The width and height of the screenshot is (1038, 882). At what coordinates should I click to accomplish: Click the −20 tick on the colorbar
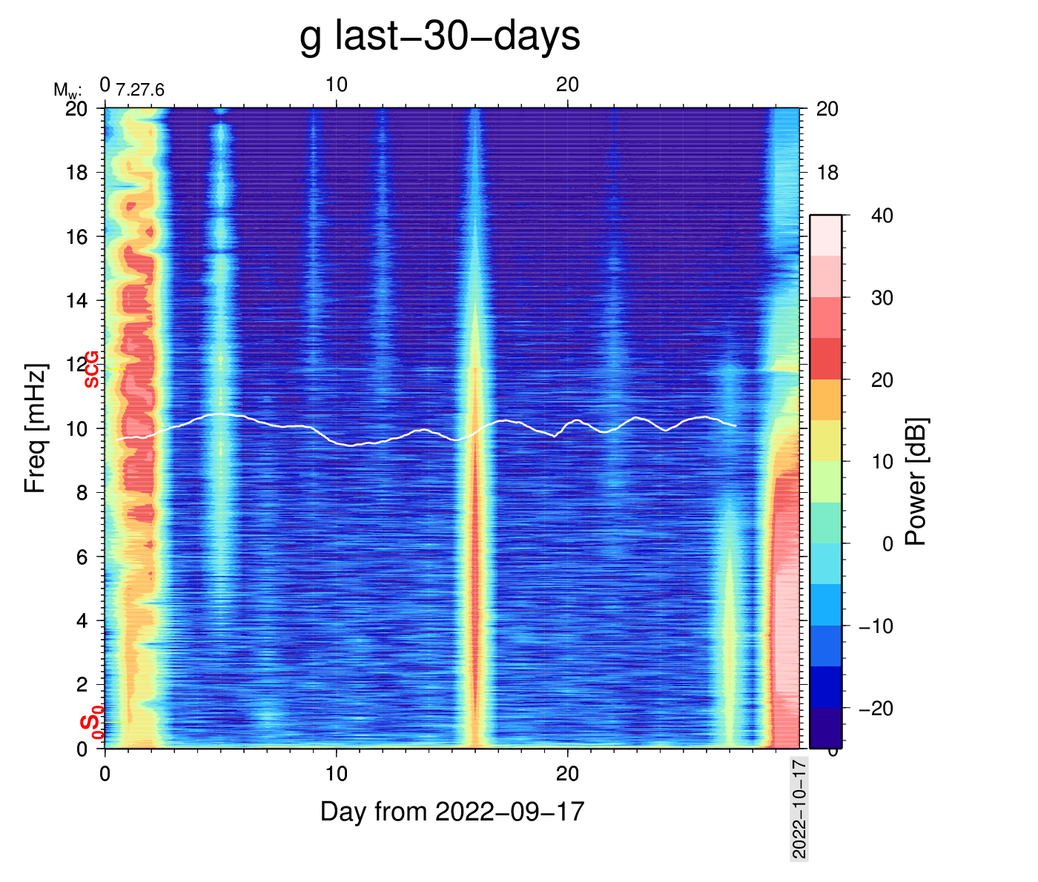876,708
